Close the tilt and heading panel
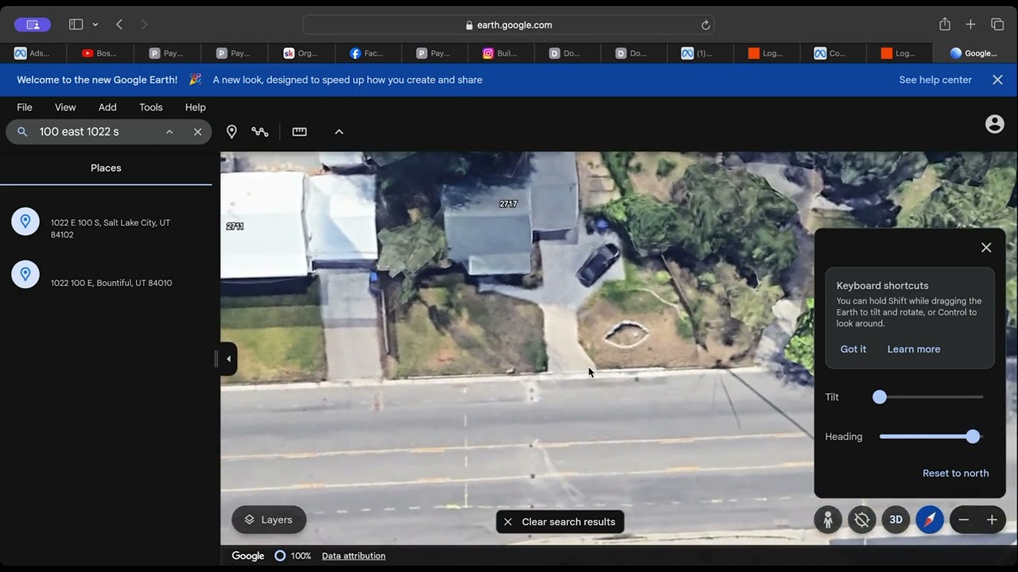Viewport: 1018px width, 572px height. (x=986, y=248)
